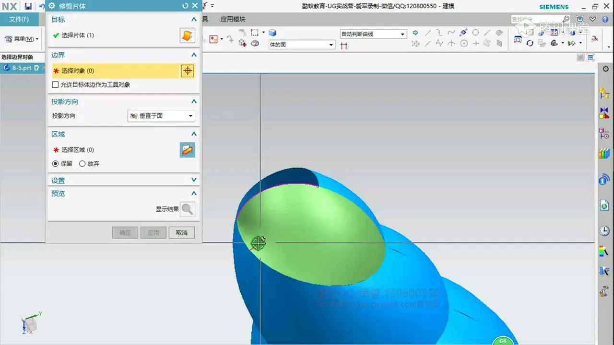
Task: Open the 体的面 face rule dropdown
Action: click(x=301, y=45)
